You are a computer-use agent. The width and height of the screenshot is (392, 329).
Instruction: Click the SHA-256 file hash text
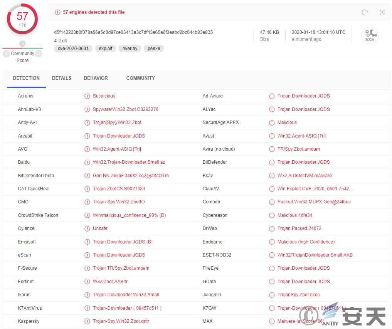click(133, 32)
